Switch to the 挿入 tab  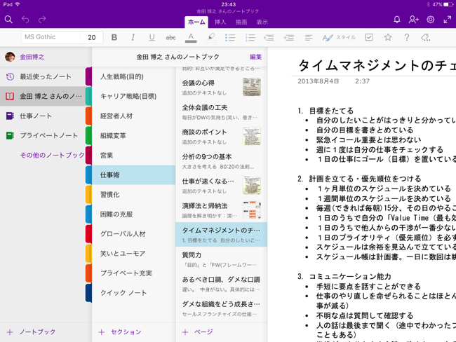[220, 22]
